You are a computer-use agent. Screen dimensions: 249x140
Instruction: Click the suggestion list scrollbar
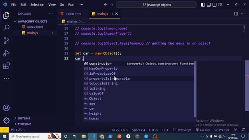click(195, 89)
